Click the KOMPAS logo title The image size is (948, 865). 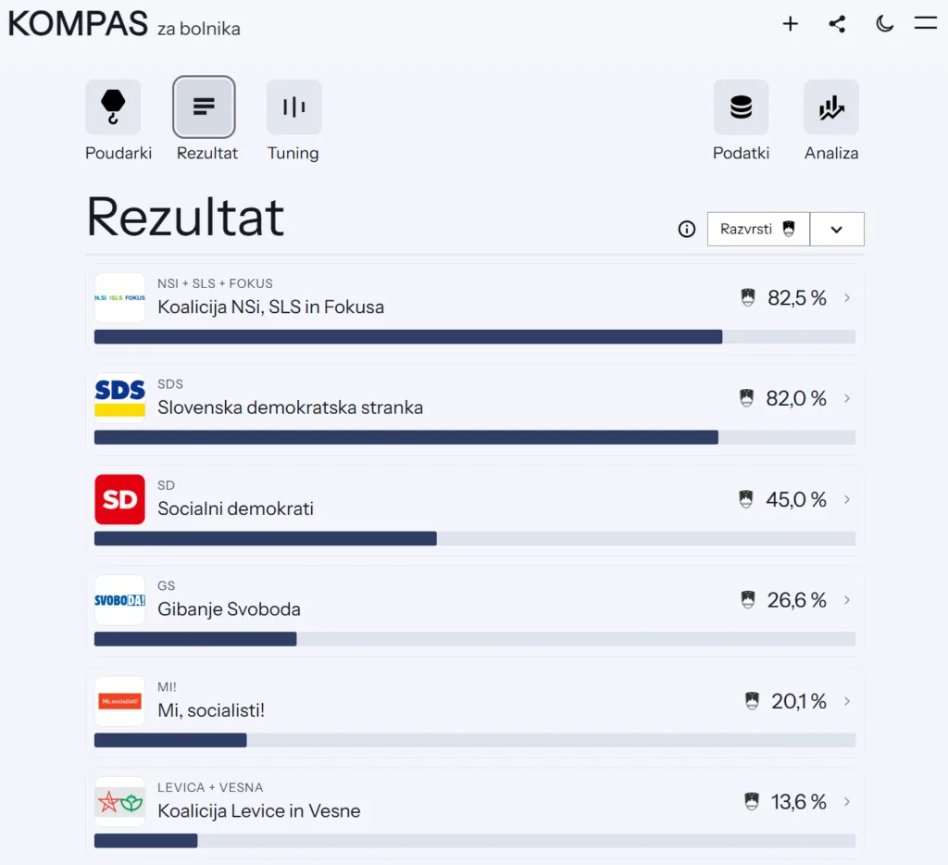point(78,24)
